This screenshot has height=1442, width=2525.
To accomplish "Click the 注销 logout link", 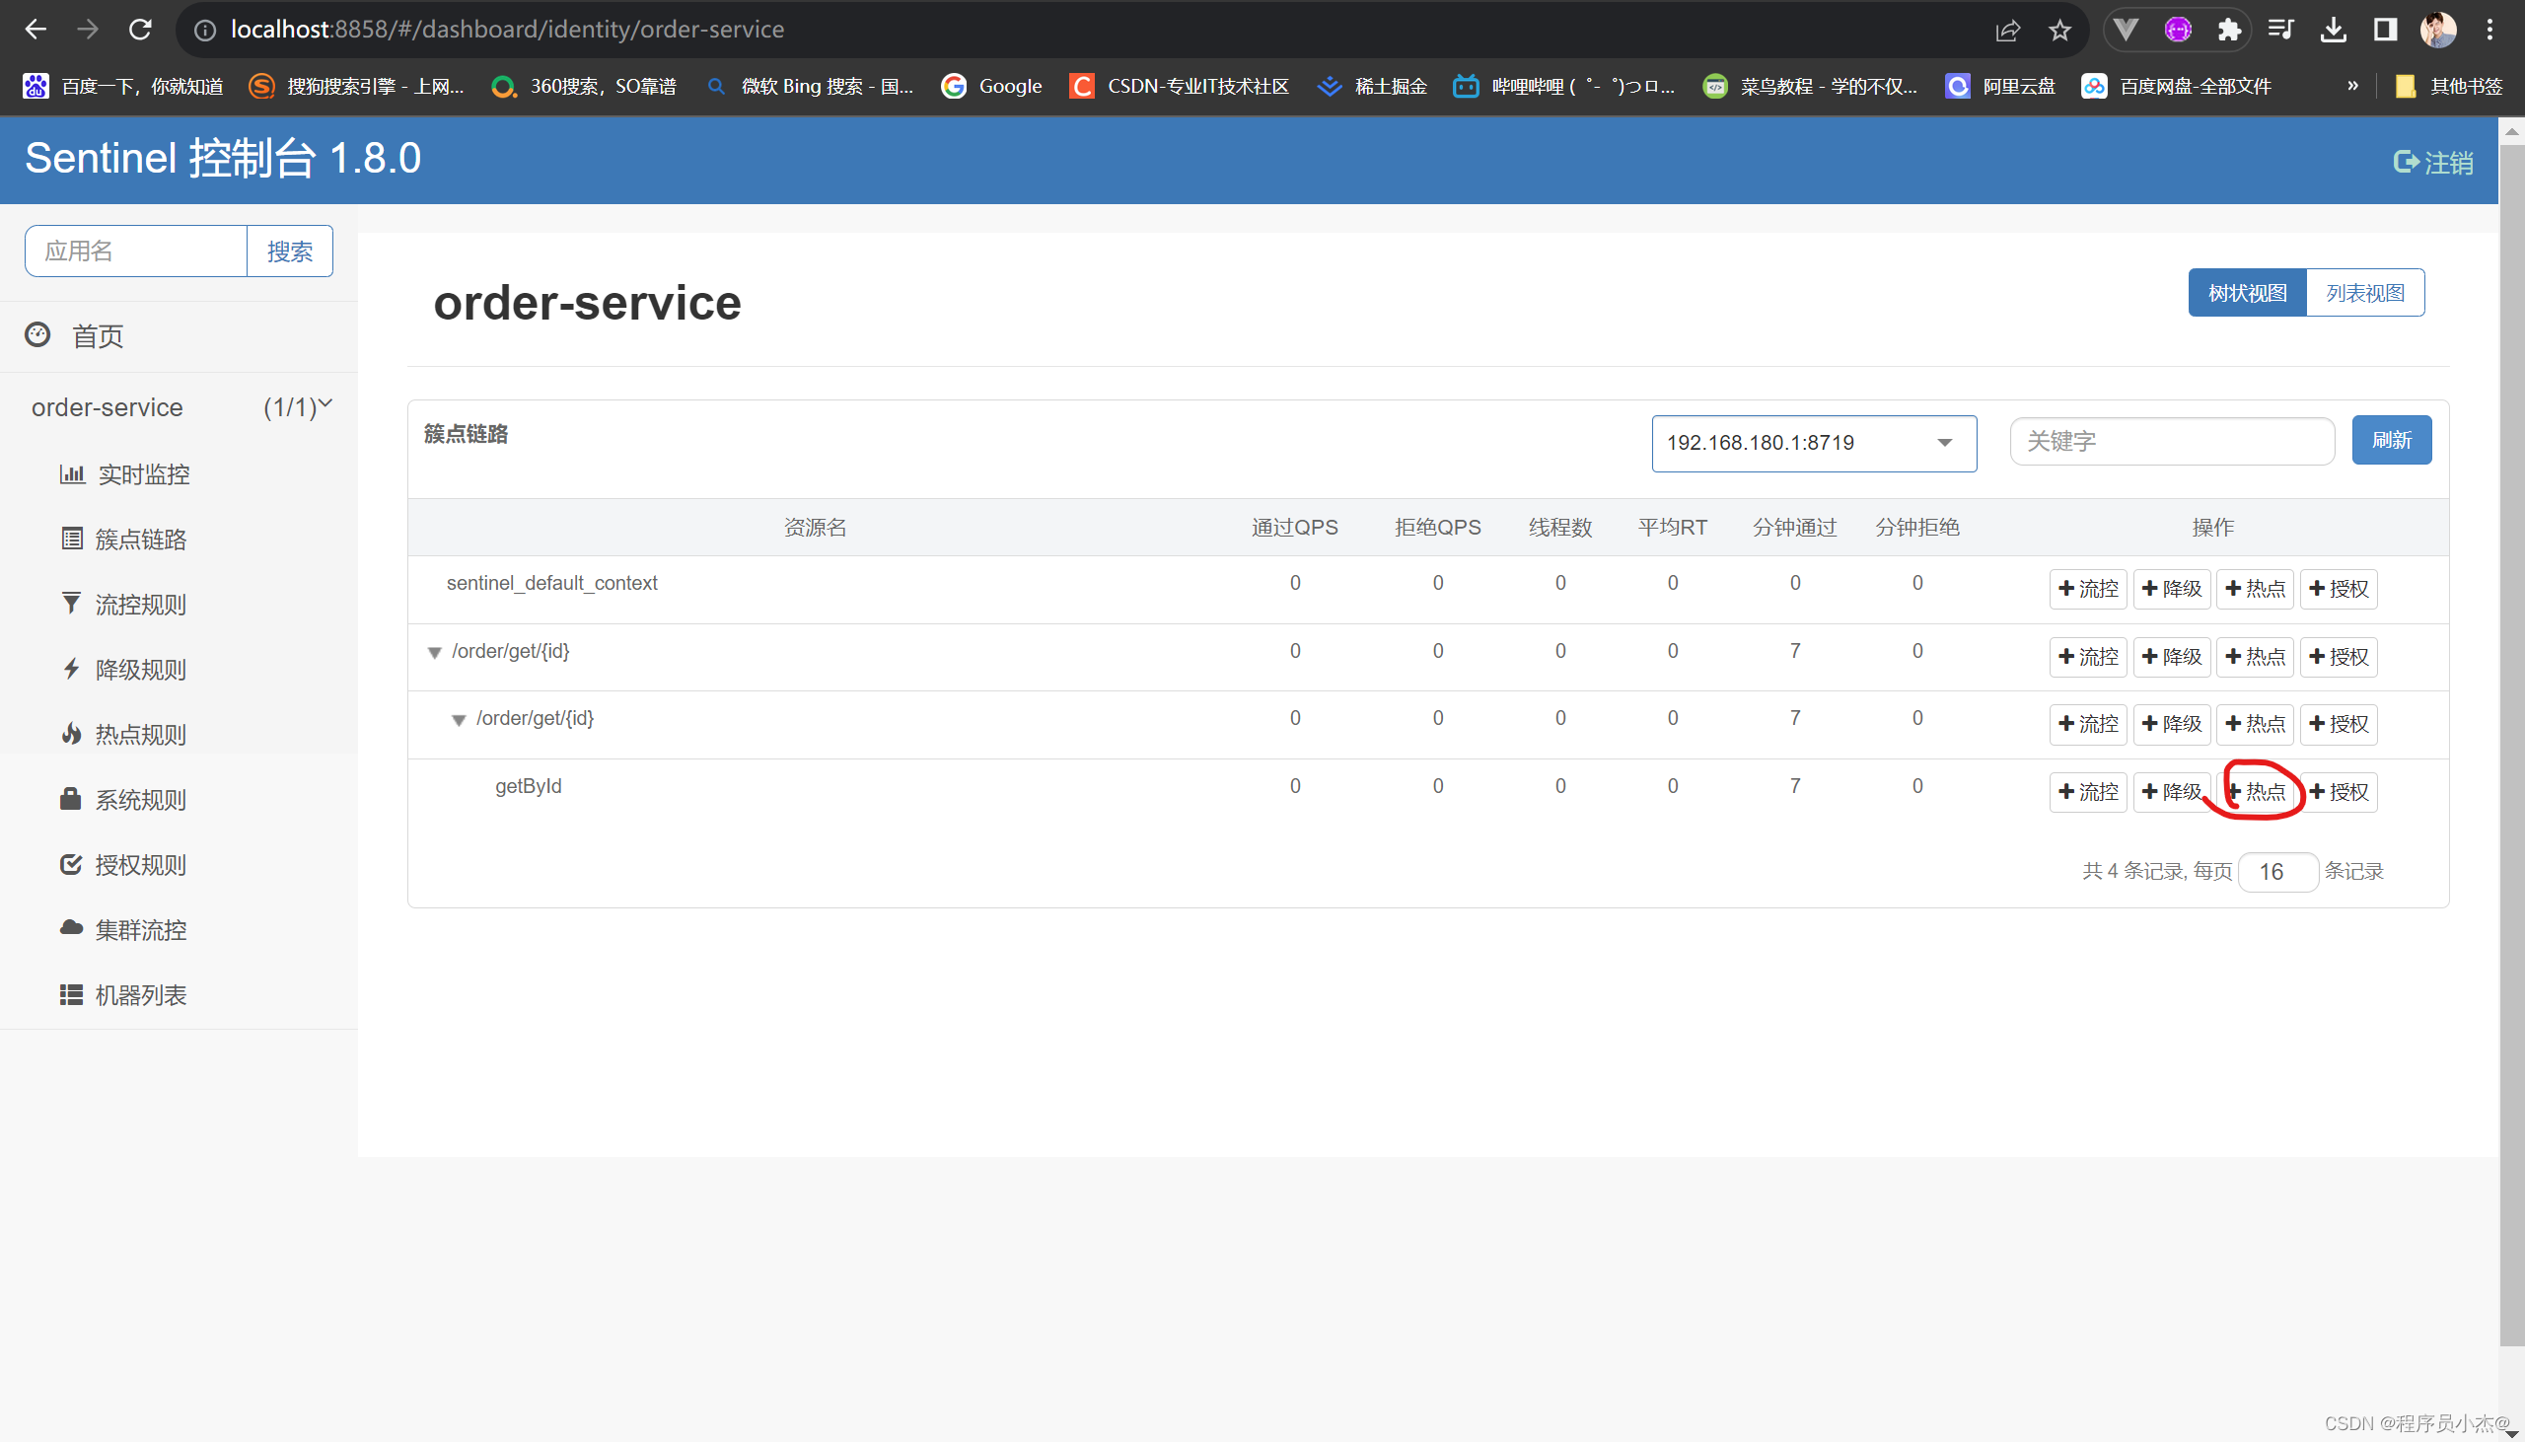I will [x=2434, y=162].
